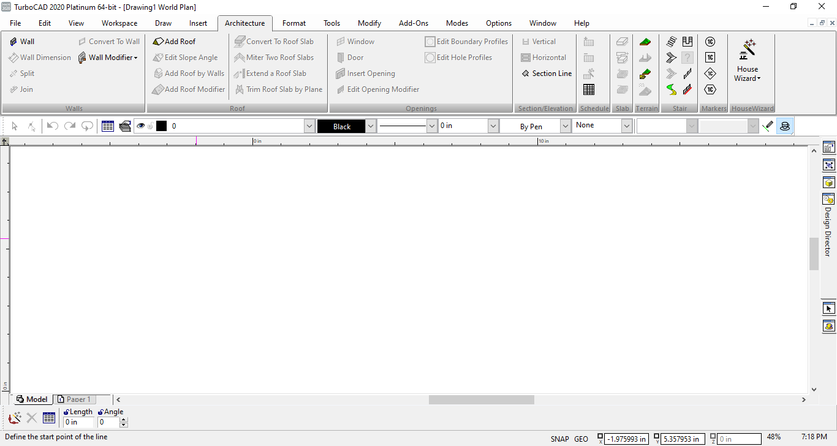Image resolution: width=837 pixels, height=446 pixels.
Task: Select the straight stair icon in Stair group
Action: [672, 42]
